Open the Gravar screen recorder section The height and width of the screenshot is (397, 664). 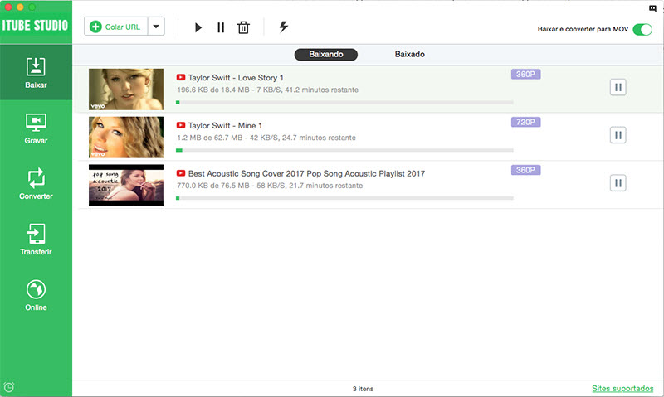pos(36,128)
